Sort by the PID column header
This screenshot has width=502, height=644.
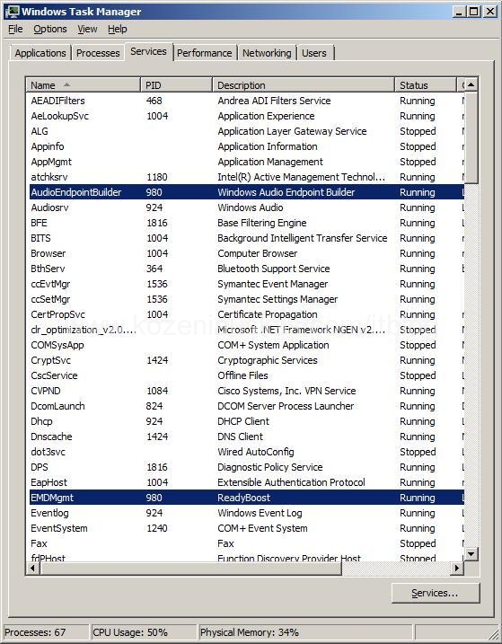[176, 85]
